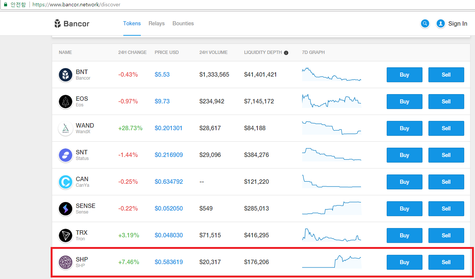
Task: Click the SHP price $0.583619
Action: [169, 262]
